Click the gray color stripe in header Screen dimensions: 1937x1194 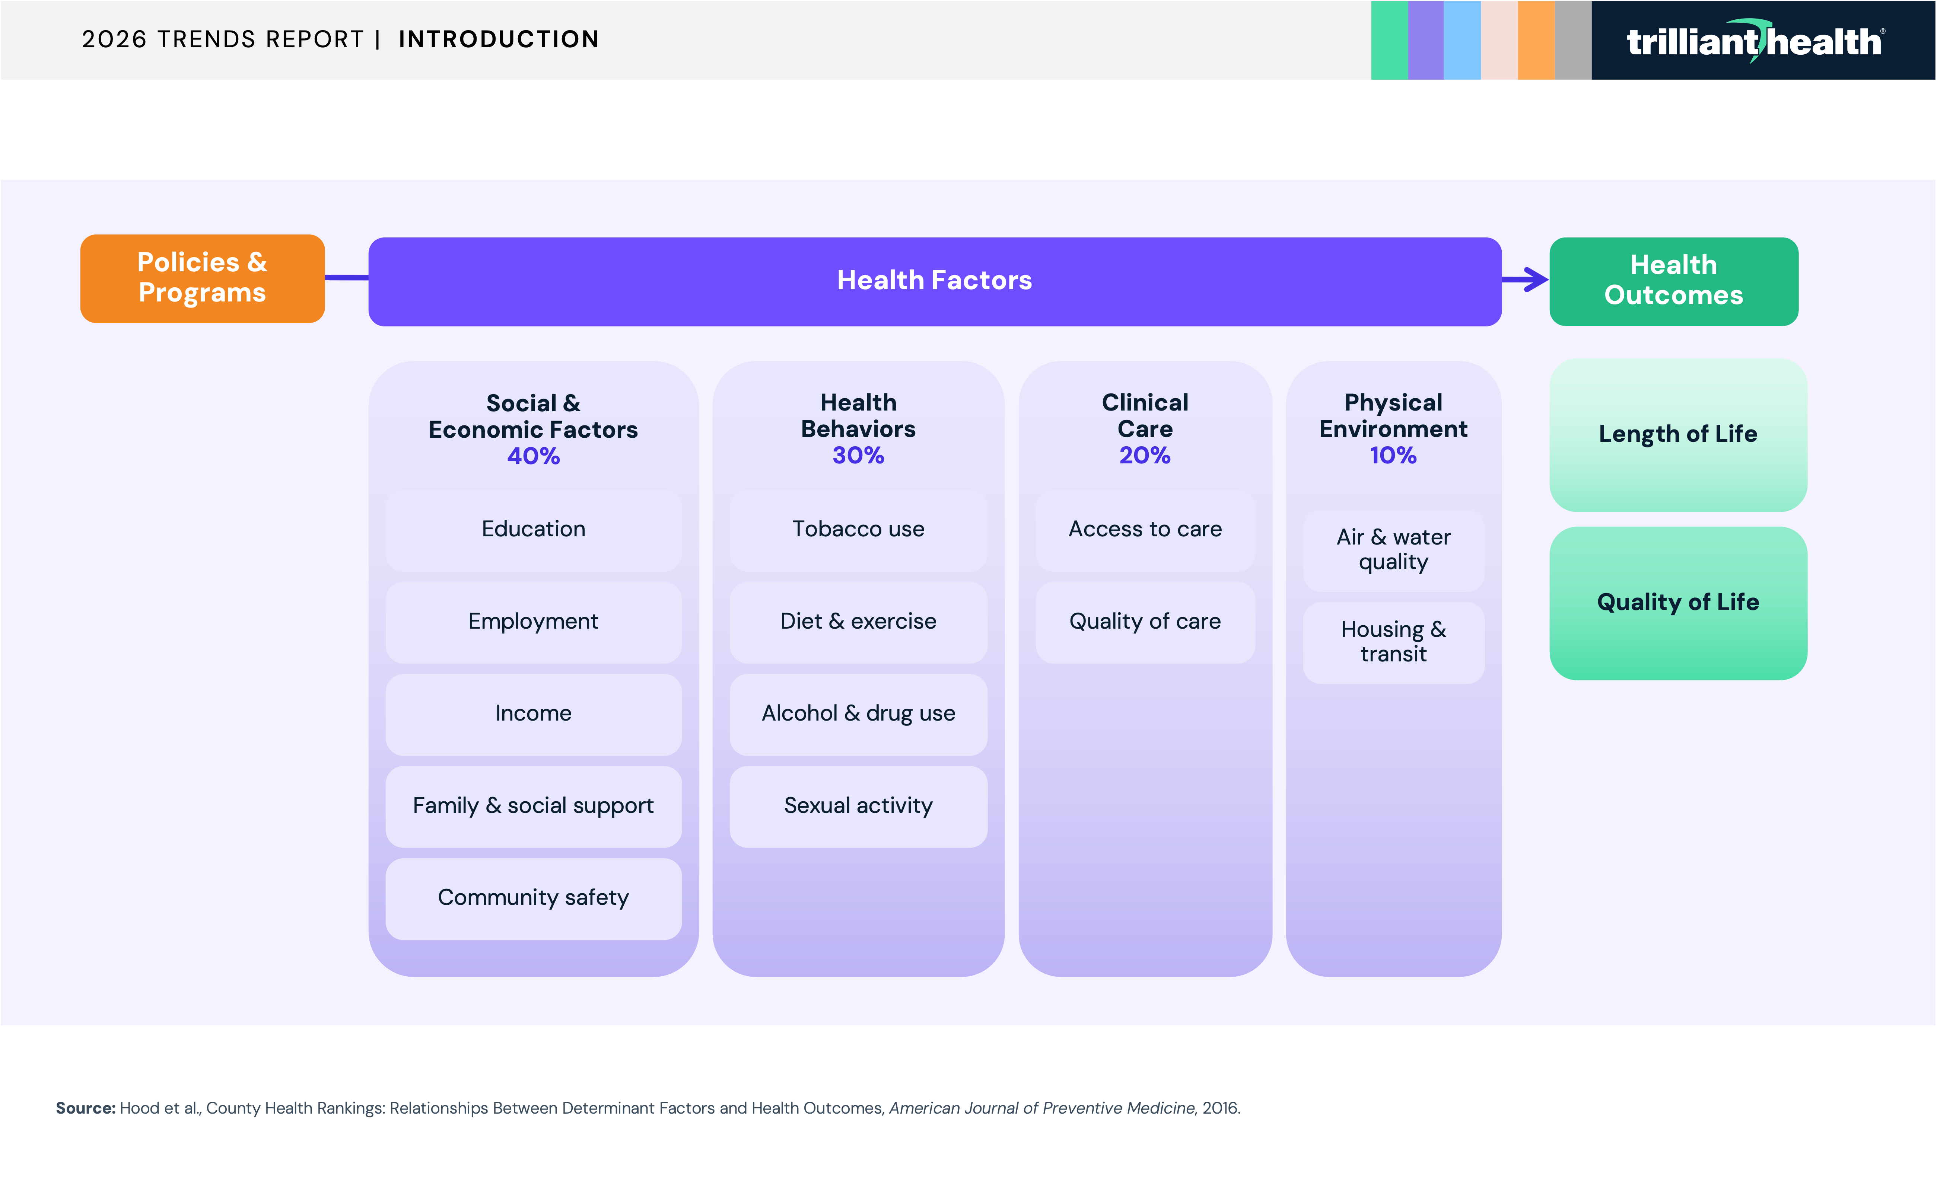pyautogui.click(x=1573, y=40)
